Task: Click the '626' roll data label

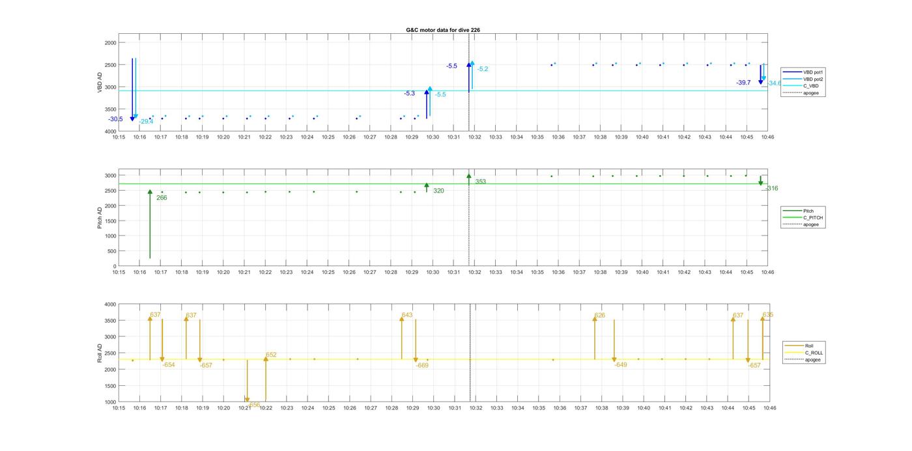Action: pos(600,316)
